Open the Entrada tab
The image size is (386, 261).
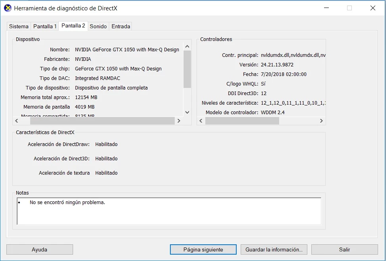point(121,26)
